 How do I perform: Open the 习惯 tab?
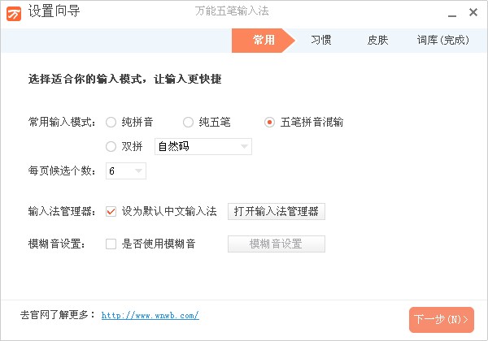(321, 40)
